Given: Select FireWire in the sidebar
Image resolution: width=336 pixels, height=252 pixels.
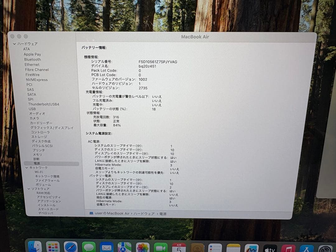Looking at the screenshot, I should pyautogui.click(x=32, y=75).
